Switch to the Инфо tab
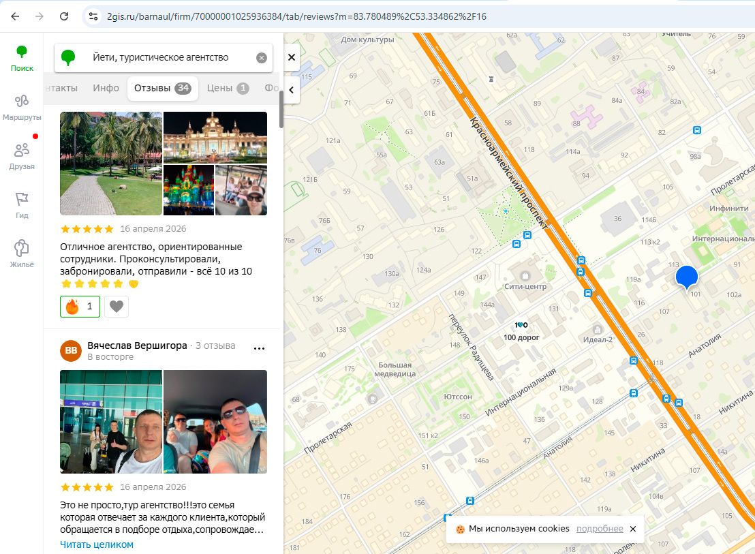The height and width of the screenshot is (554, 755). [x=106, y=88]
